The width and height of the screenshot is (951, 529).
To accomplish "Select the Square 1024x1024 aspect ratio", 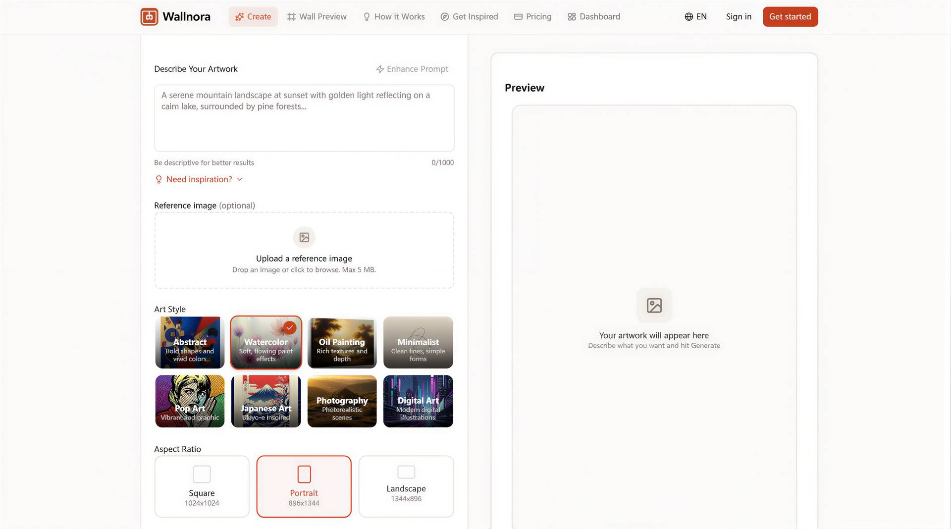I will (202, 486).
